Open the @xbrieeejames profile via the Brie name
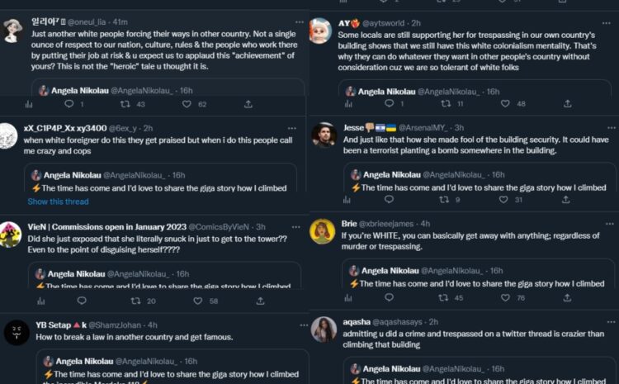619x384 pixels. coord(349,224)
